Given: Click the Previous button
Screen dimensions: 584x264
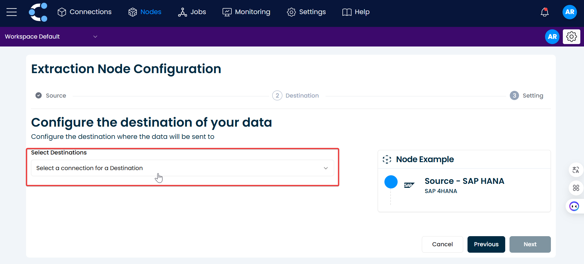Looking at the screenshot, I should coord(486,244).
